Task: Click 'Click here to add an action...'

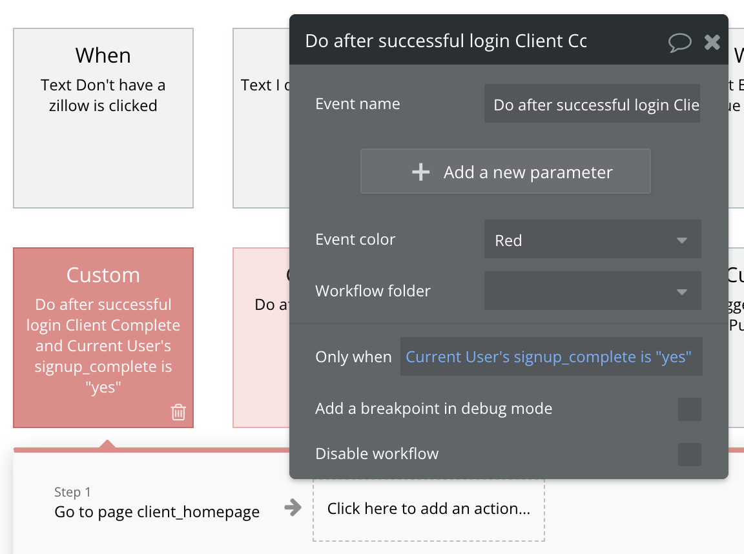Action: (x=428, y=508)
